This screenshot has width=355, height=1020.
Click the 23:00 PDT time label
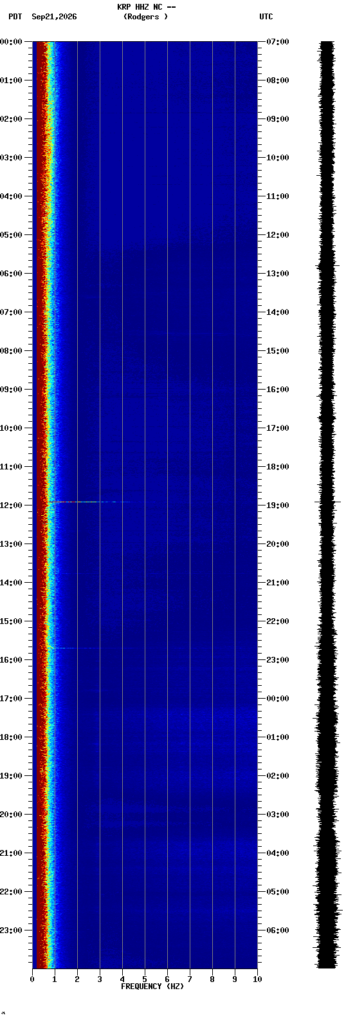click(11, 930)
